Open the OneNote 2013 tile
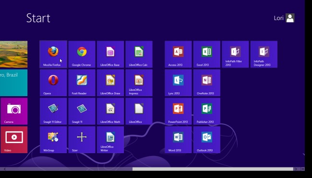 pos(207,83)
